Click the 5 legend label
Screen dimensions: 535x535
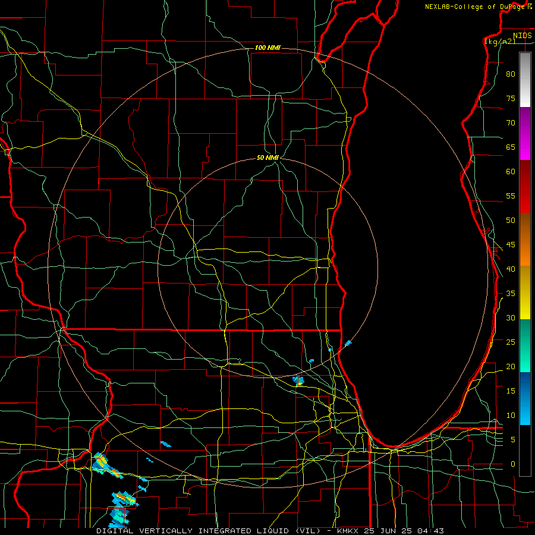(x=513, y=440)
